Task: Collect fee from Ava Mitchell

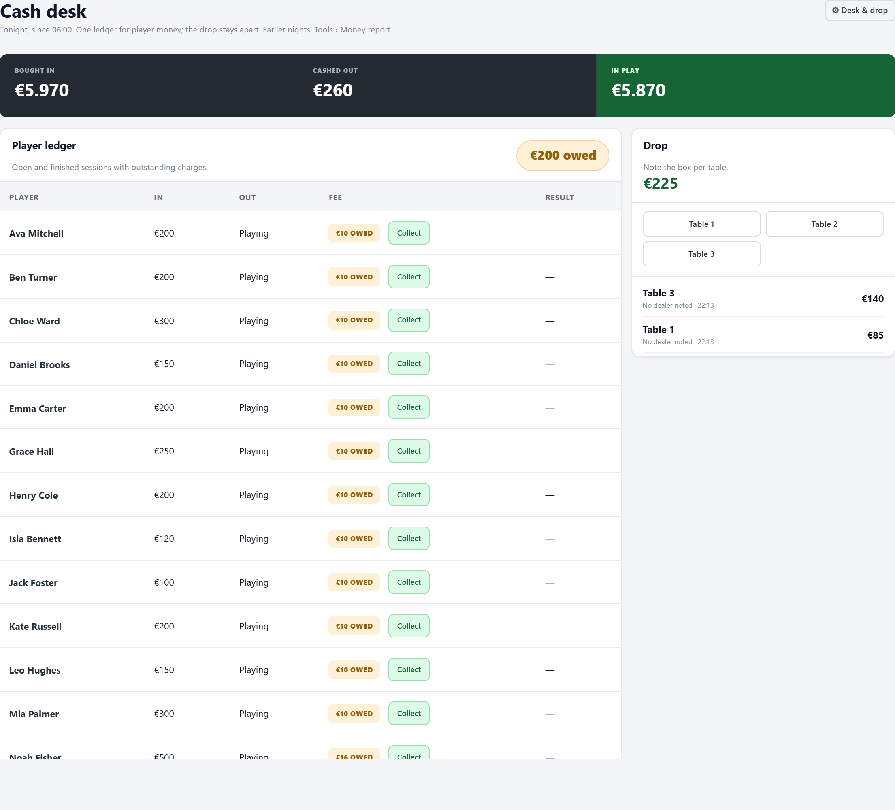Action: 409,233
